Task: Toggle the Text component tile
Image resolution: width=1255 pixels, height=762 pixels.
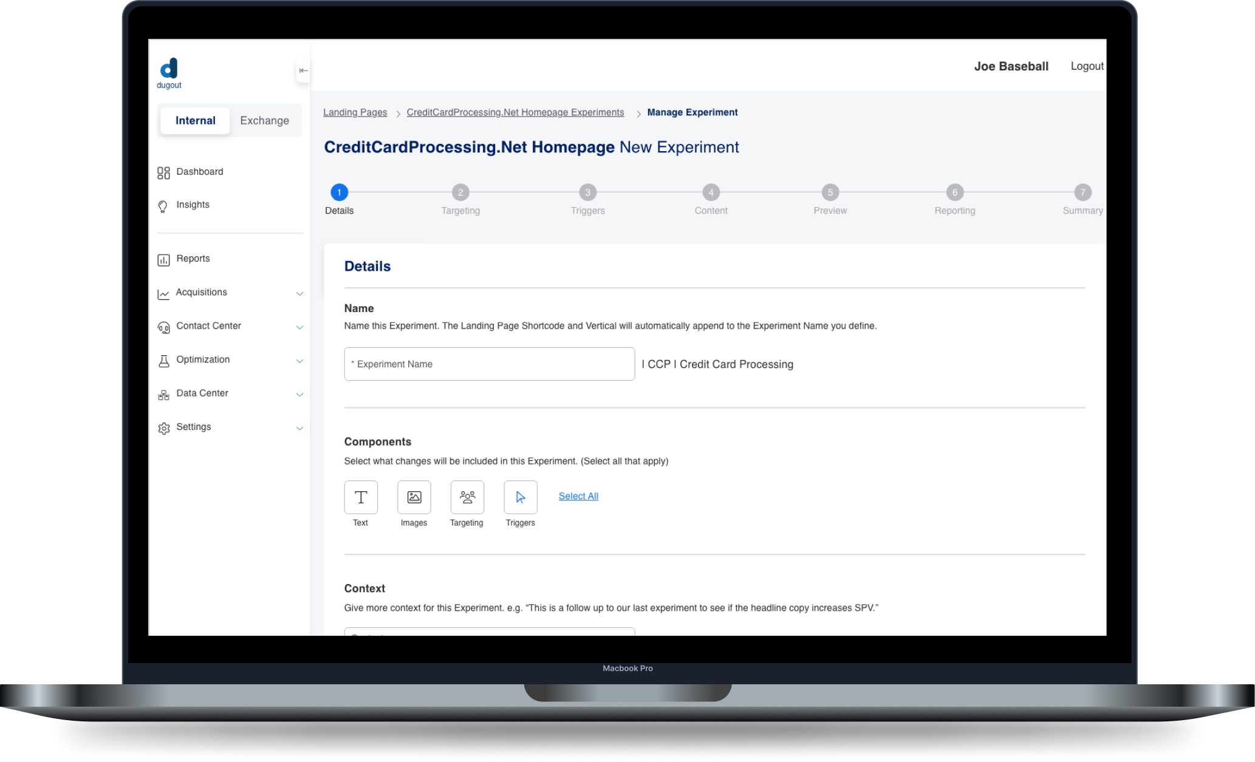Action: click(361, 497)
